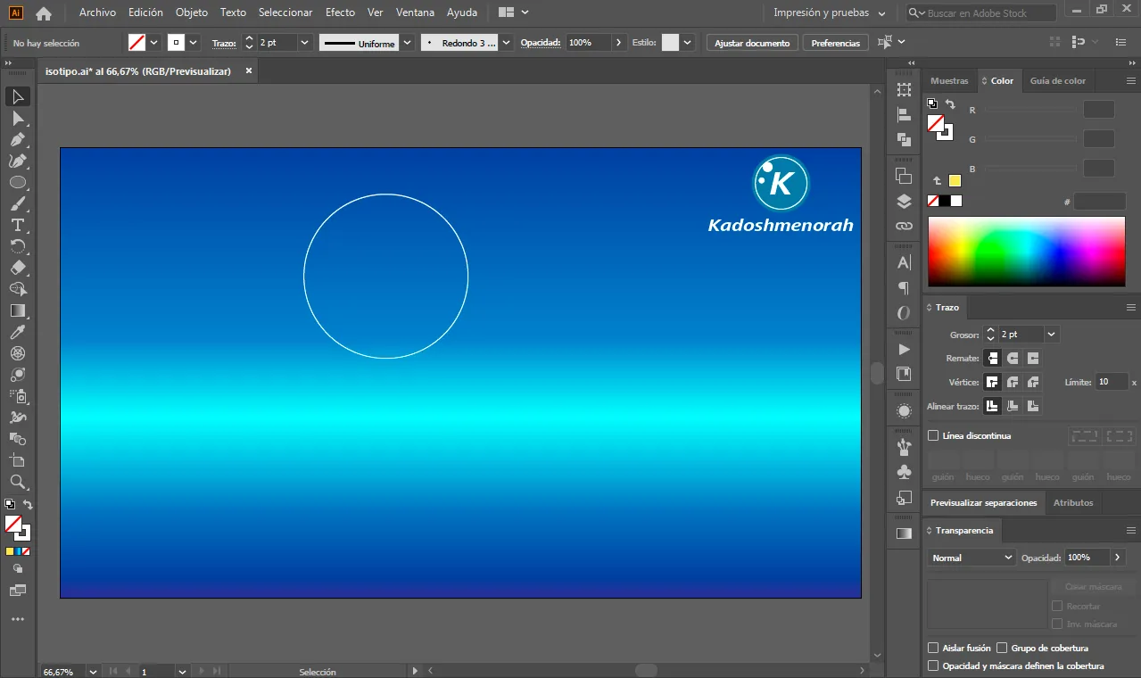
Task: Enable the Línea discontinua checkbox
Action: click(933, 435)
